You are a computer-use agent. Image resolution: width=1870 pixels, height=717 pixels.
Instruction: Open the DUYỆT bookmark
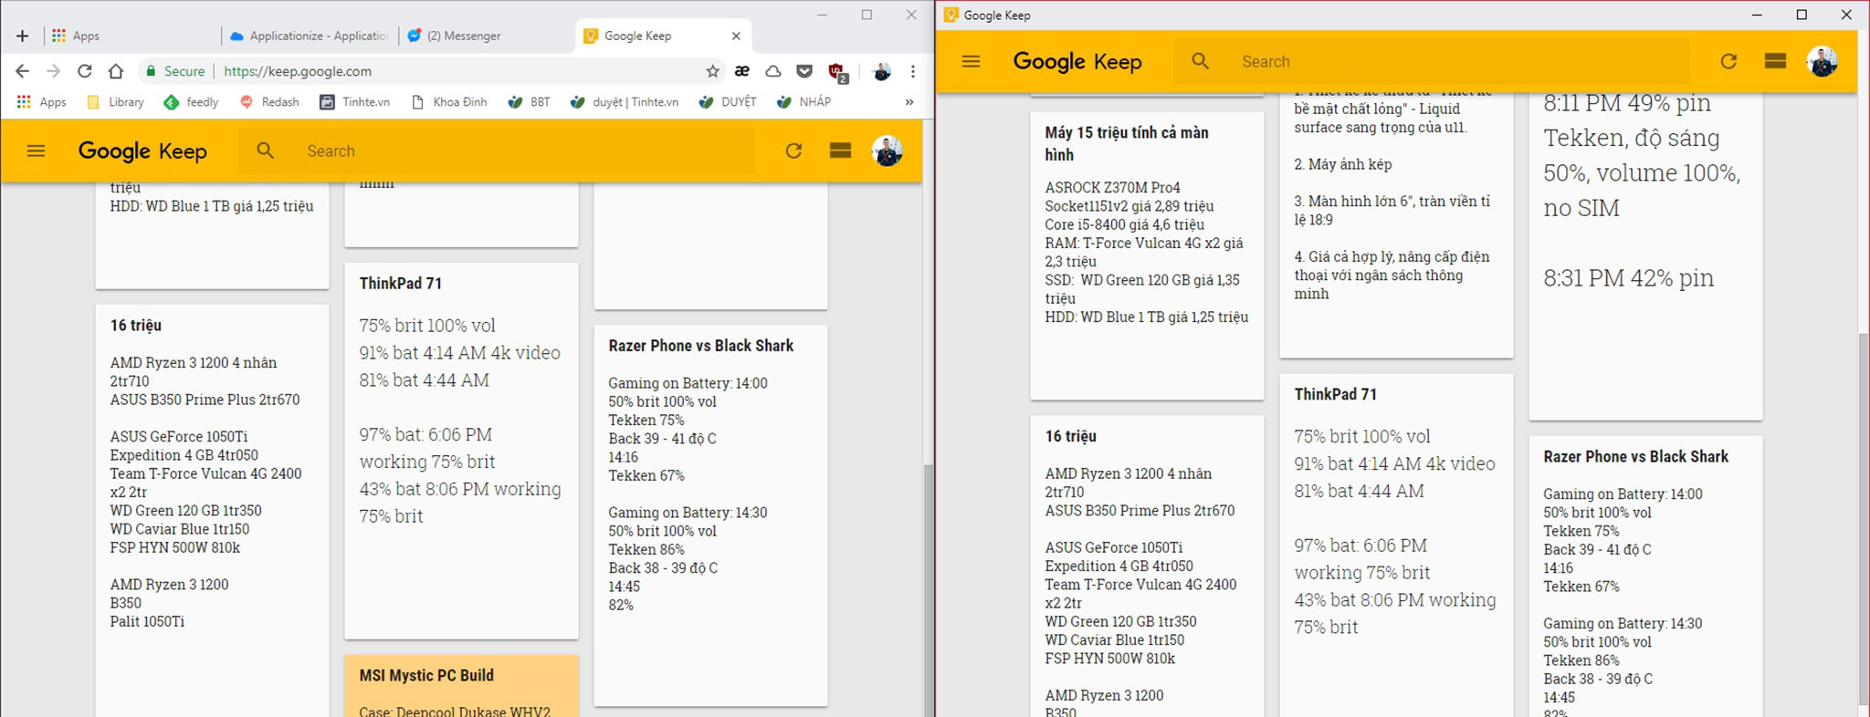pos(728,102)
